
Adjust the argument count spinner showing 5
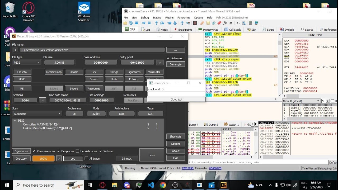tap(328, 101)
